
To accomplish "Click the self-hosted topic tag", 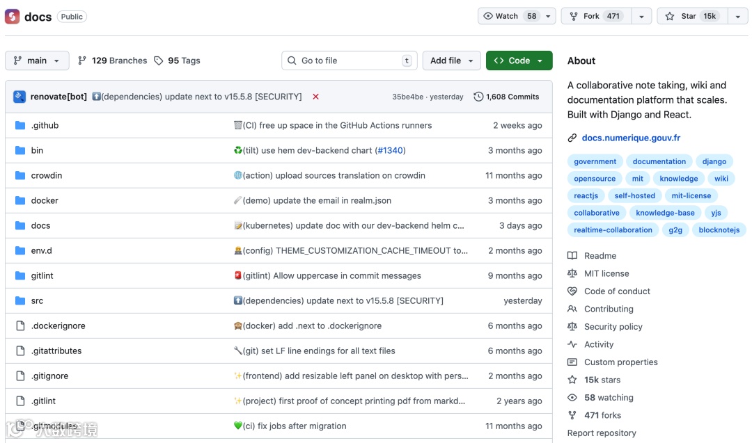I will (x=634, y=195).
